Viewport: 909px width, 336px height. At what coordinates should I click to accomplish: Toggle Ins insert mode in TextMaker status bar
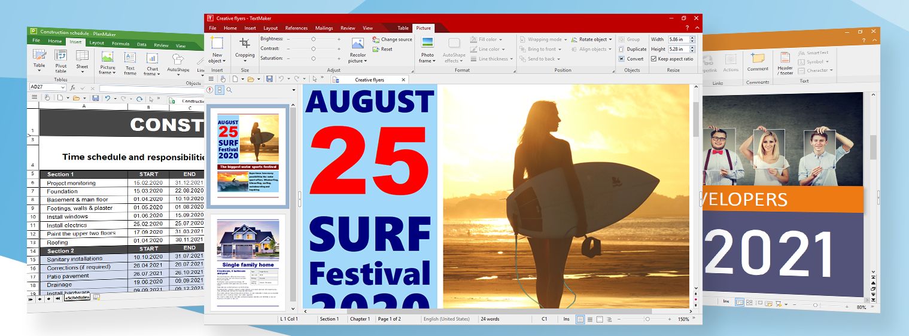pos(566,319)
